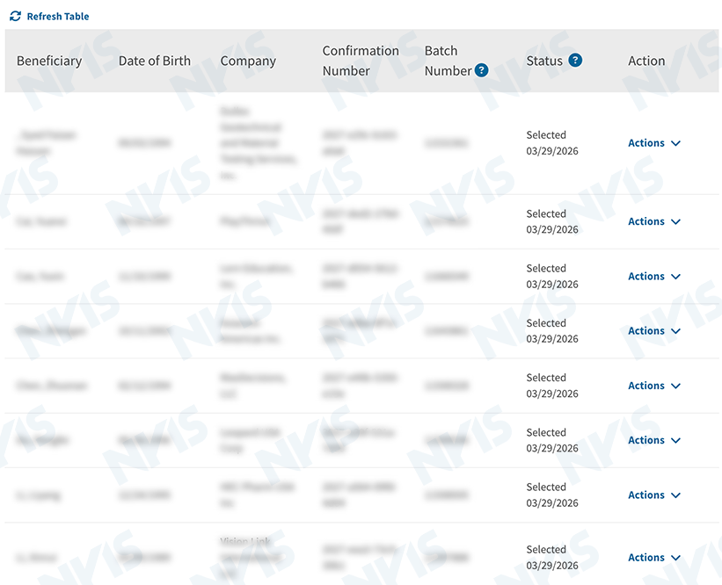722x585 pixels.
Task: Expand Actions dropdown in the fourth table row
Action: 654,331
